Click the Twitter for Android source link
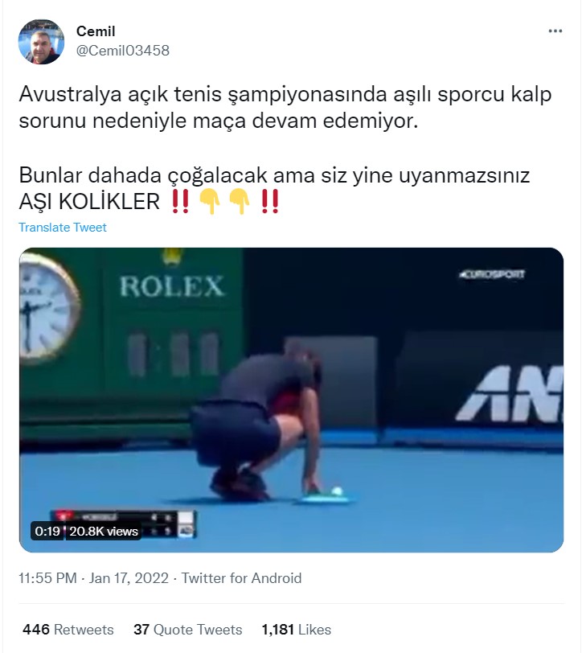The width and height of the screenshot is (582, 653). (x=241, y=578)
